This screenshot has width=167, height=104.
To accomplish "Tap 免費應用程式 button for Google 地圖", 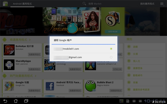I will point(34,91).
